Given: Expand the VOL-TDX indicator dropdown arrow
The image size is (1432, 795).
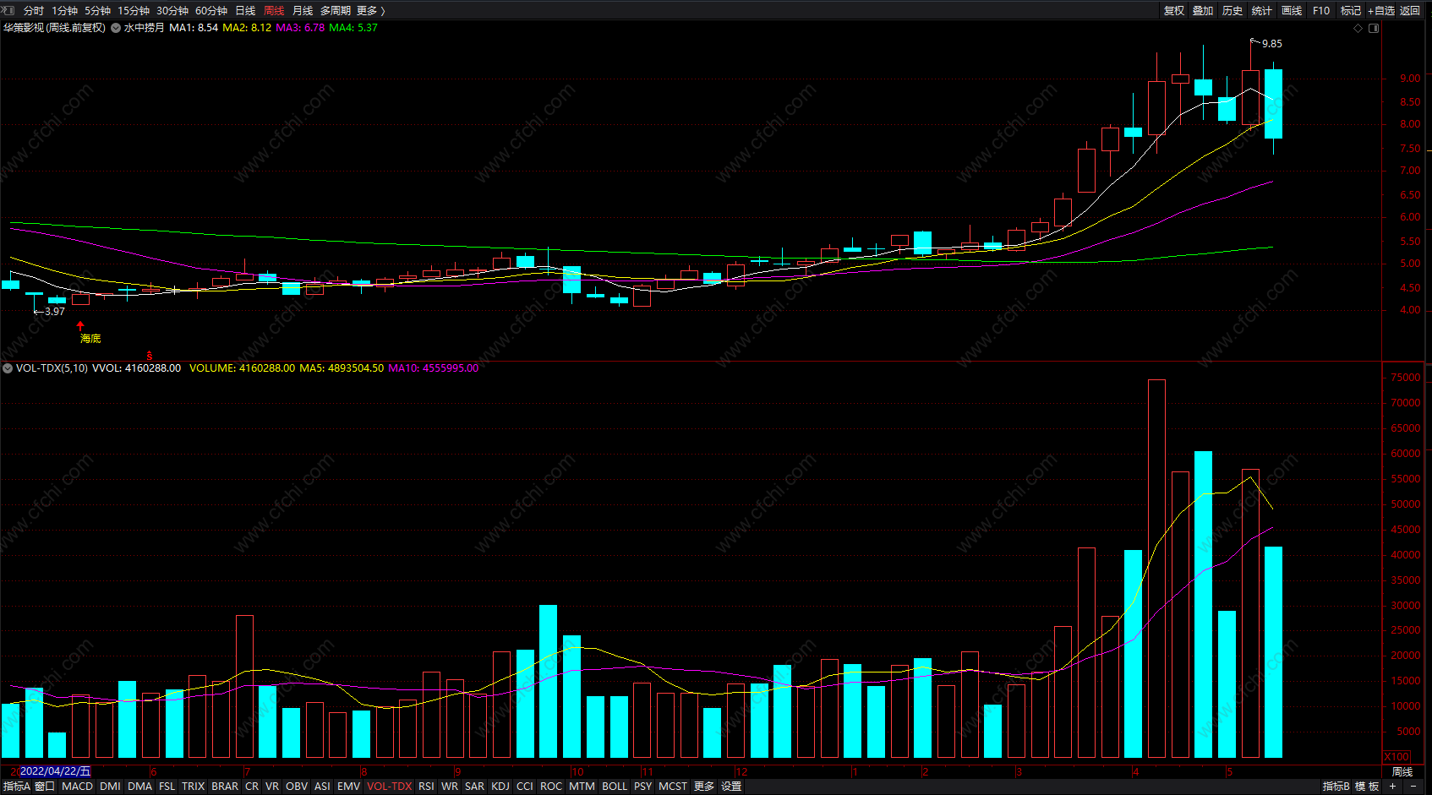Looking at the screenshot, I should 8,368.
